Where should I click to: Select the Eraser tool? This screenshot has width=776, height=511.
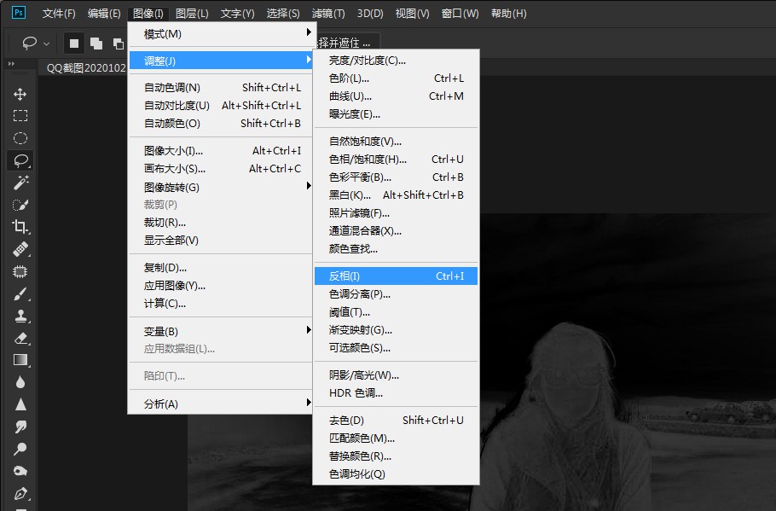coord(20,337)
